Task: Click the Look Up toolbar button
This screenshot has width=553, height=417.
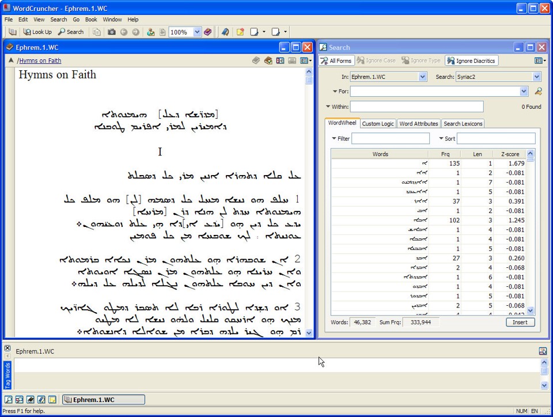Action: coord(37,32)
